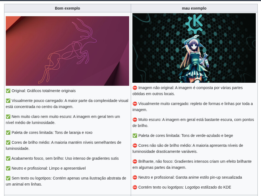
Task: Click green check beside 'Cores de brilho médio'
Action: pyautogui.click(x=8, y=142)
